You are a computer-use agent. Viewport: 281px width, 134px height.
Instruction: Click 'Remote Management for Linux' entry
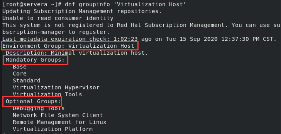click(x=60, y=122)
